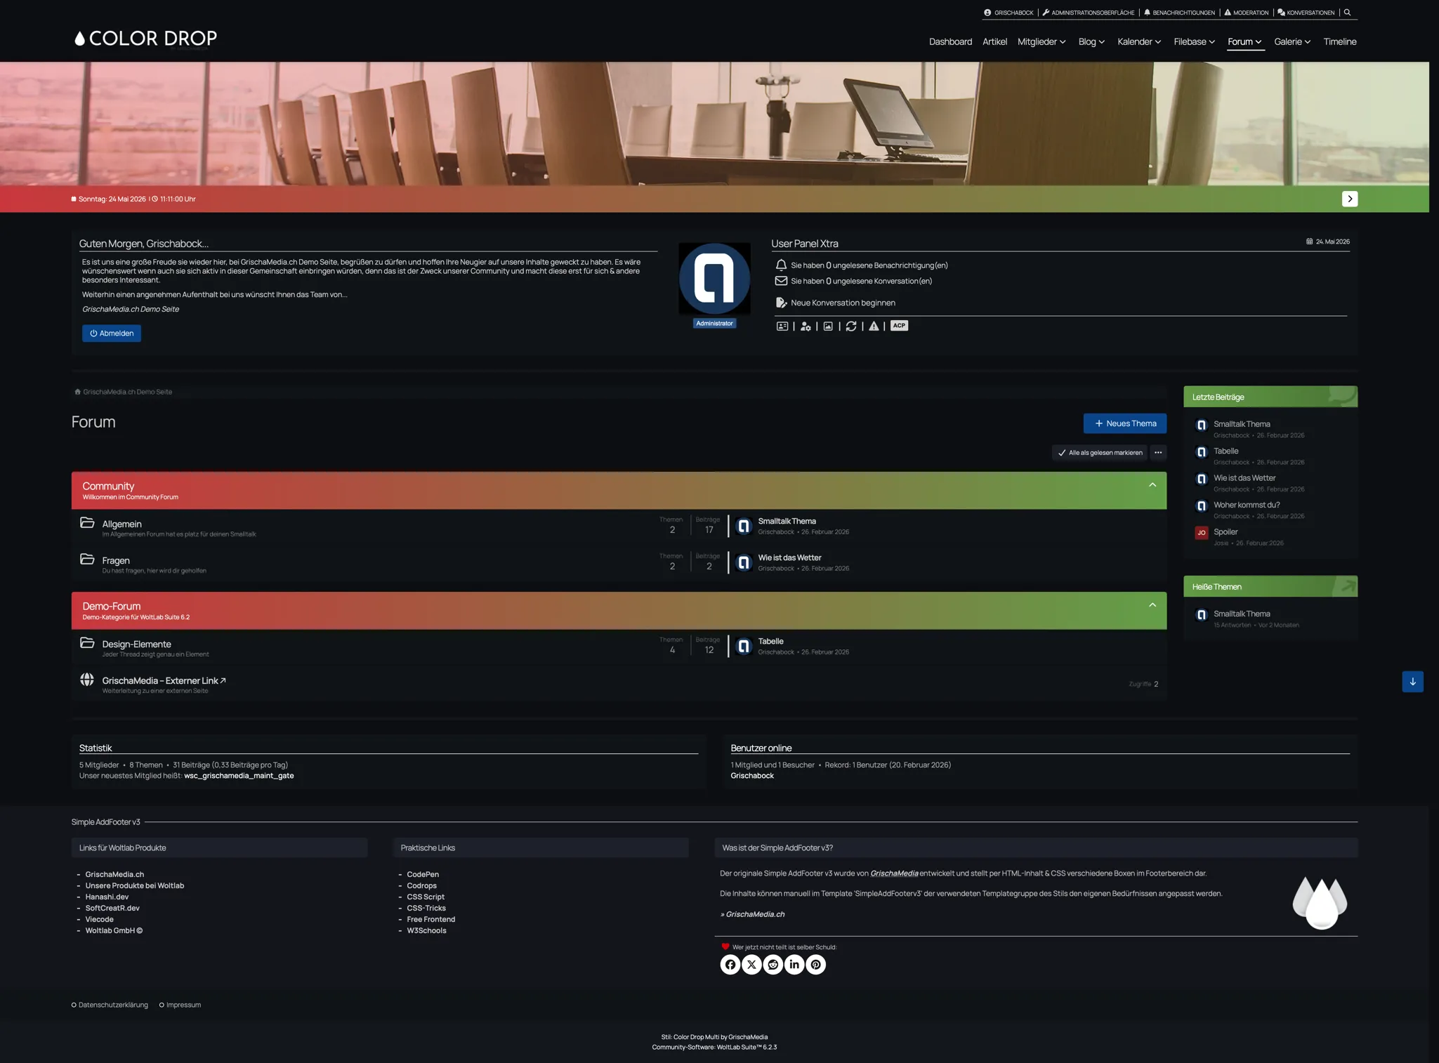
Task: Open Woher kommst du? in Letzte Beiträge
Action: 1247,505
